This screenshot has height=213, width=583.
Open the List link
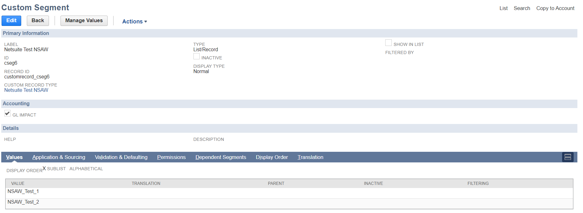point(503,8)
